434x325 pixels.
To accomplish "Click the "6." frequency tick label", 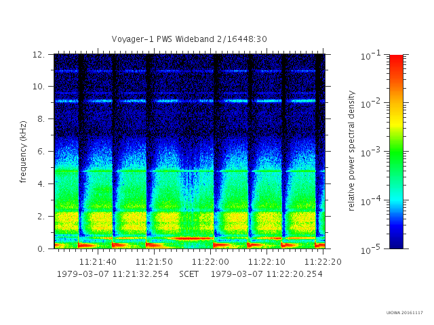I will pyautogui.click(x=41, y=152).
